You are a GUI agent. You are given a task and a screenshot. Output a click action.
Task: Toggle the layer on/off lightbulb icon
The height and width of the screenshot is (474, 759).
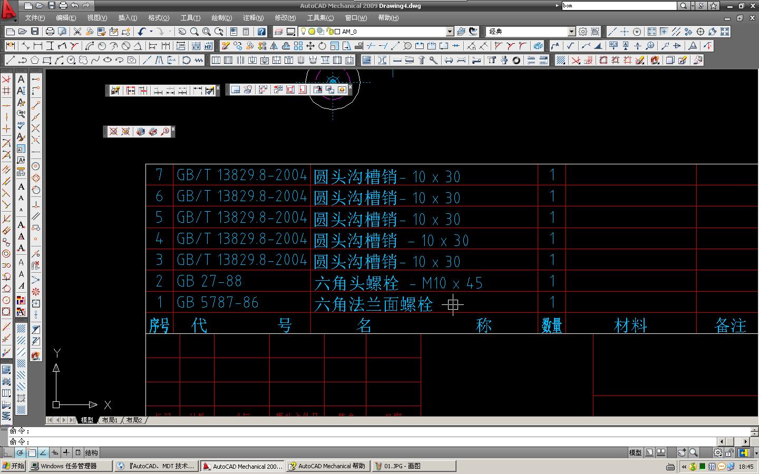pyautogui.click(x=303, y=32)
